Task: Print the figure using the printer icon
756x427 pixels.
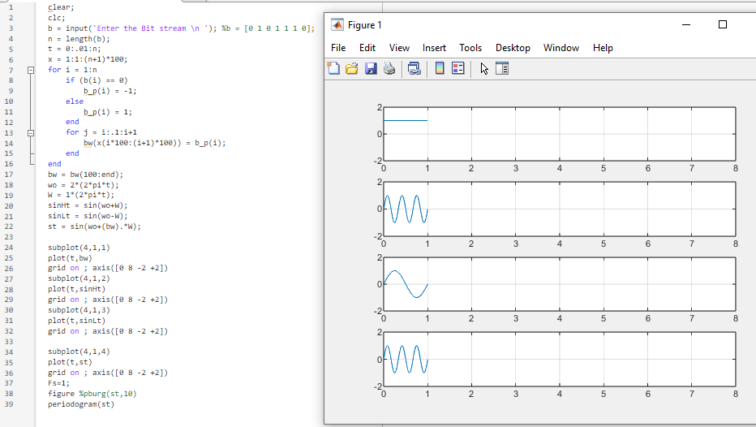Action: 389,69
